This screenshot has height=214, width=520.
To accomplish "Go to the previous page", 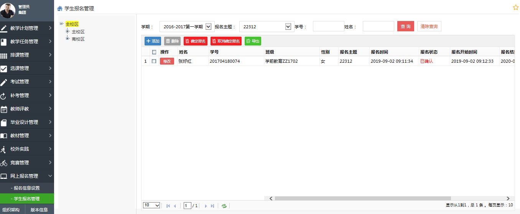I will [x=175, y=206].
